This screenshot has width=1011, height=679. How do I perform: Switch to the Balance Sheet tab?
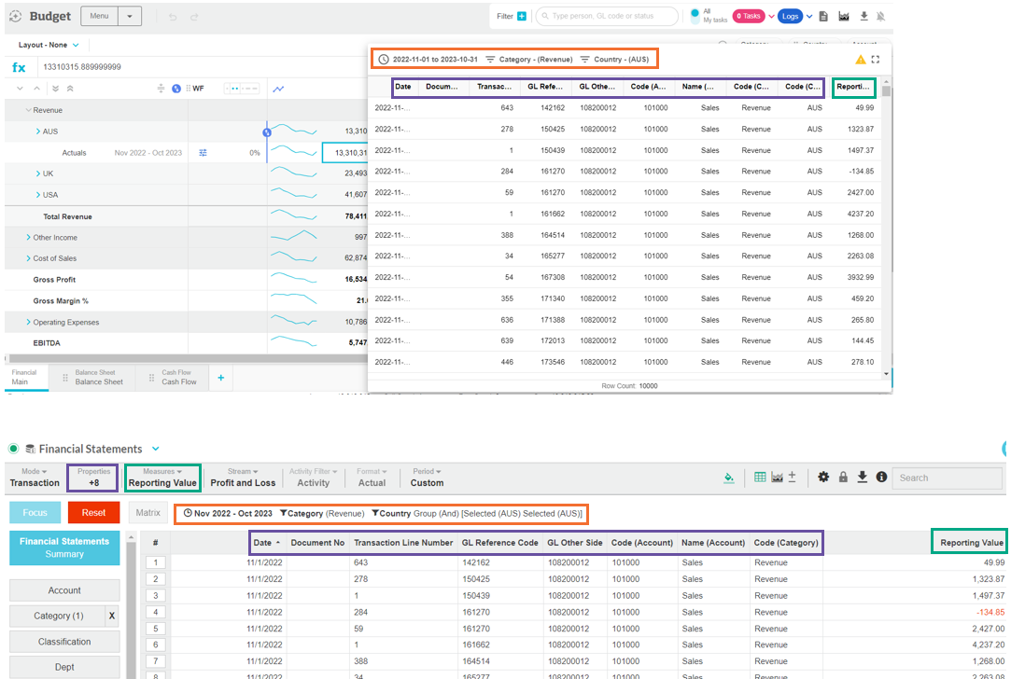[98, 378]
